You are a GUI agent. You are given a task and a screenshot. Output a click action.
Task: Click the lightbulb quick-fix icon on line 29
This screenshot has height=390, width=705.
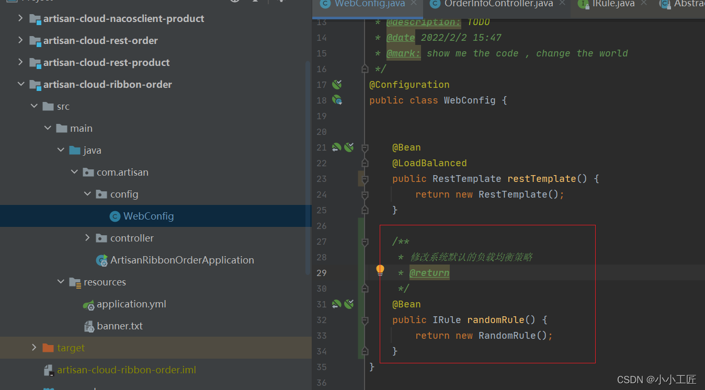click(x=380, y=270)
